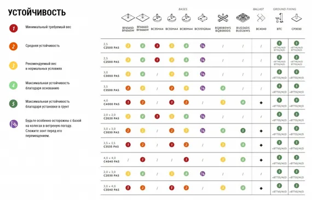Screen dimensions: 312x200
Task: Click the C3500 PAS row label
Action: pyautogui.click(x=112, y=89)
